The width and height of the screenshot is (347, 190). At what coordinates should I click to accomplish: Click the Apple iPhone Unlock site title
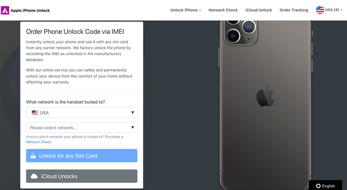tap(30, 10)
